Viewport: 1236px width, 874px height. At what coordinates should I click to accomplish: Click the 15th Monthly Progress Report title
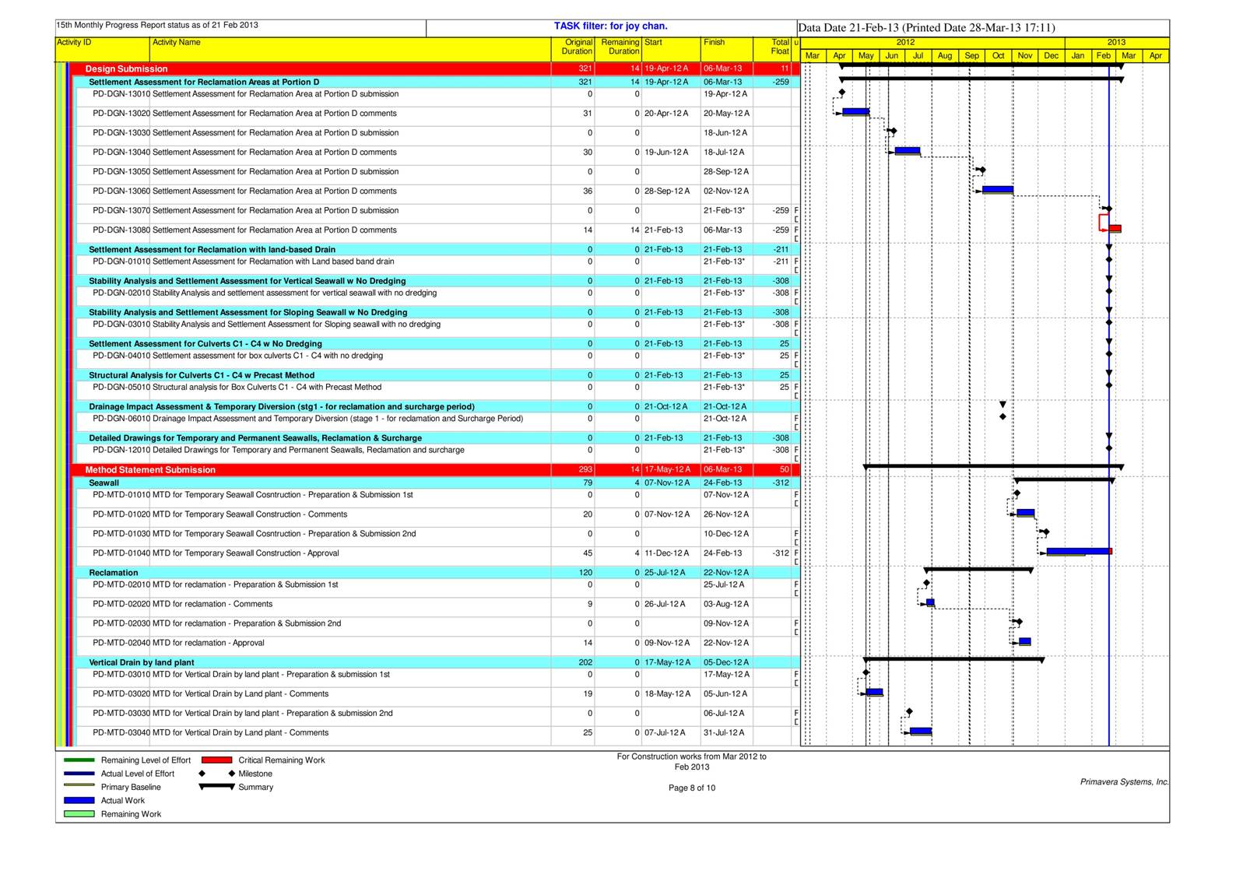click(157, 25)
